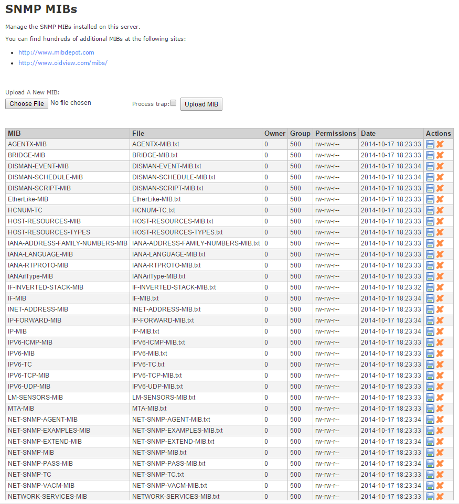Delete the IP-MIB entry
This screenshot has height=504, width=459.
pyautogui.click(x=440, y=331)
